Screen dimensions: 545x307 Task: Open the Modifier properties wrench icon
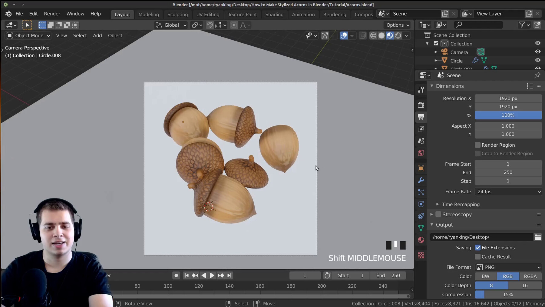tap(421, 180)
